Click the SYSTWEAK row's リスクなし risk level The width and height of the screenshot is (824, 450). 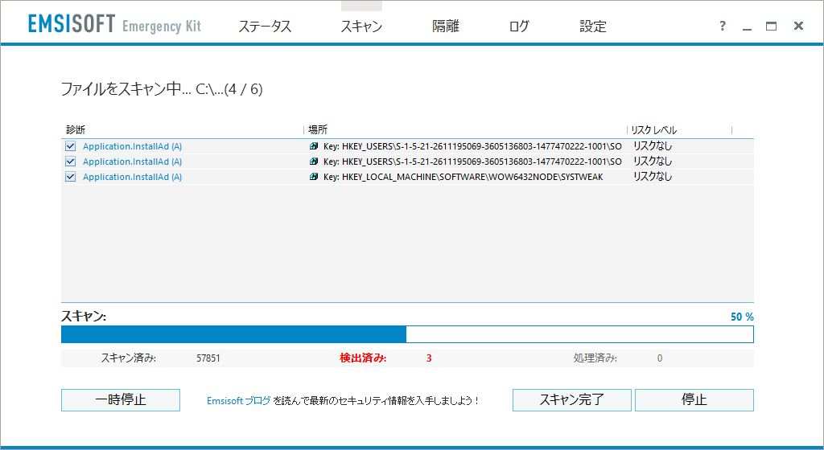click(x=652, y=177)
